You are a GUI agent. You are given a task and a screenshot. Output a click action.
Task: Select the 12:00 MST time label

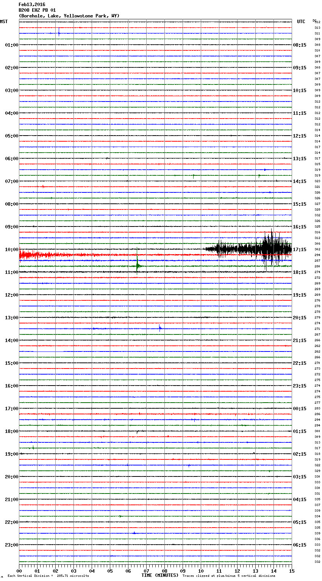tap(12, 295)
